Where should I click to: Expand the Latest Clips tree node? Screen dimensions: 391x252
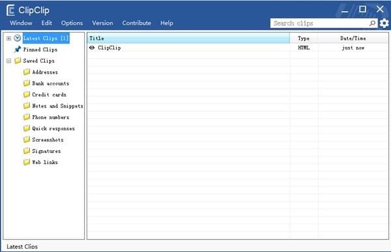pos(8,38)
